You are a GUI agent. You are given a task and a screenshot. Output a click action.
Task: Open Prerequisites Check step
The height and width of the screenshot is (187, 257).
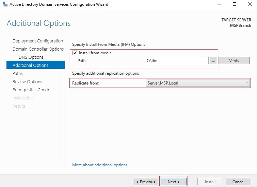(x=31, y=90)
